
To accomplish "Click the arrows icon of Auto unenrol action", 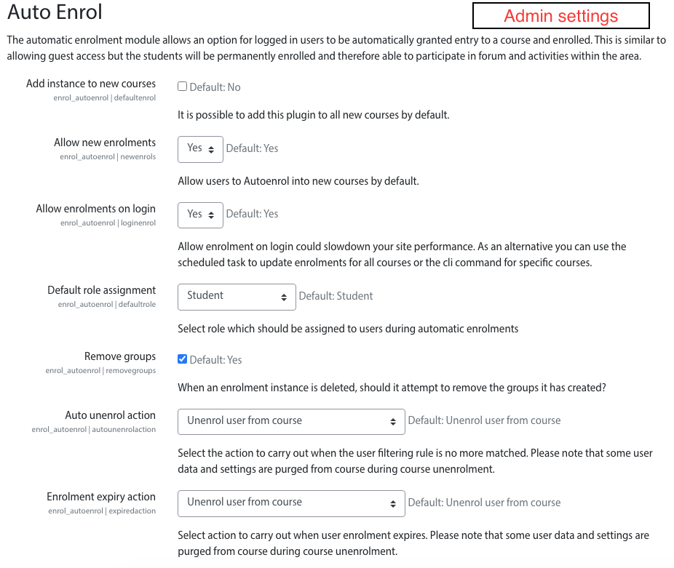I will 393,422.
